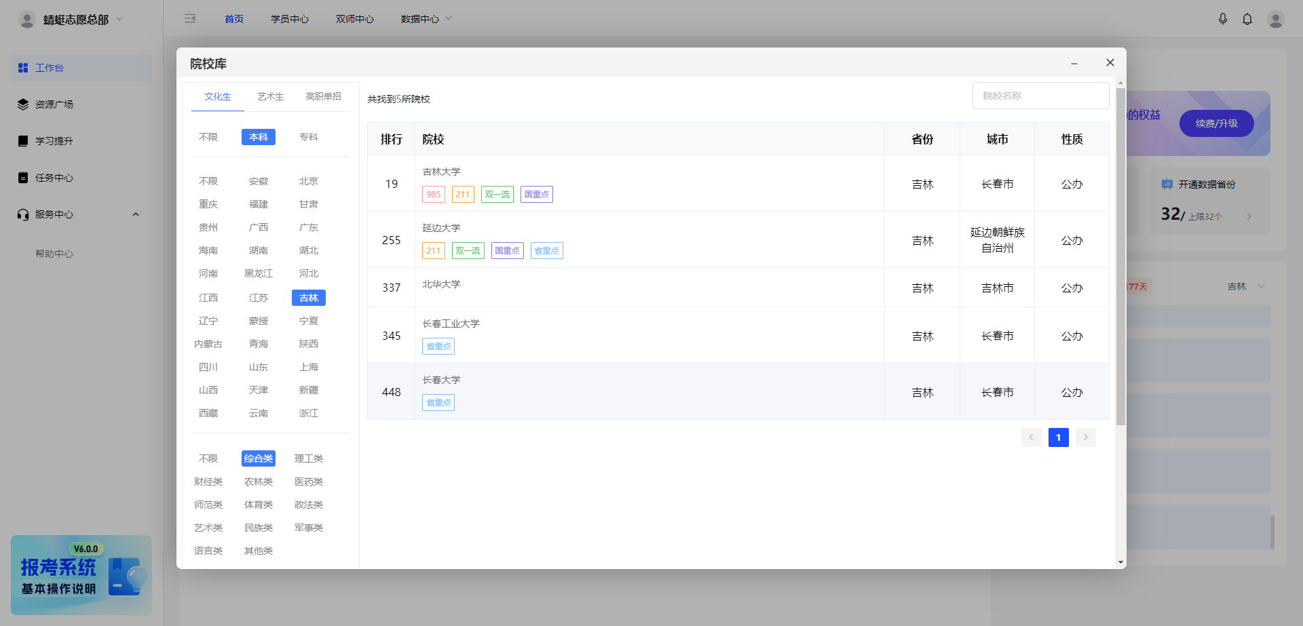Switch to the 高职单招 tab
1303x626 pixels.
pyautogui.click(x=323, y=96)
